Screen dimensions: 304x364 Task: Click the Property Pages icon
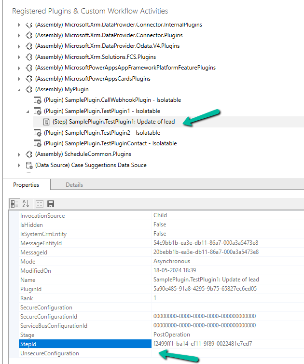40,204
